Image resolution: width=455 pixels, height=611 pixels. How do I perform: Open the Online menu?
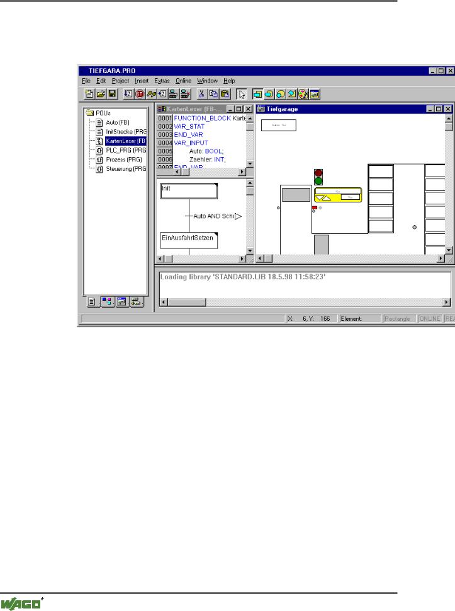[183, 81]
